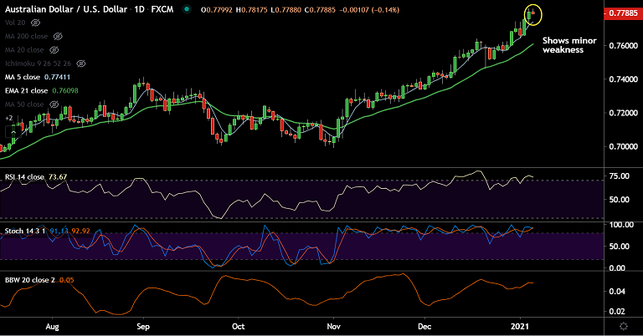Image resolution: width=643 pixels, height=336 pixels.
Task: Click the BBW 0.04 axis value
Action: pyautogui.click(x=617, y=292)
